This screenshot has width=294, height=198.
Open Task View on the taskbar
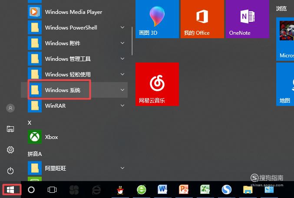coord(52,190)
